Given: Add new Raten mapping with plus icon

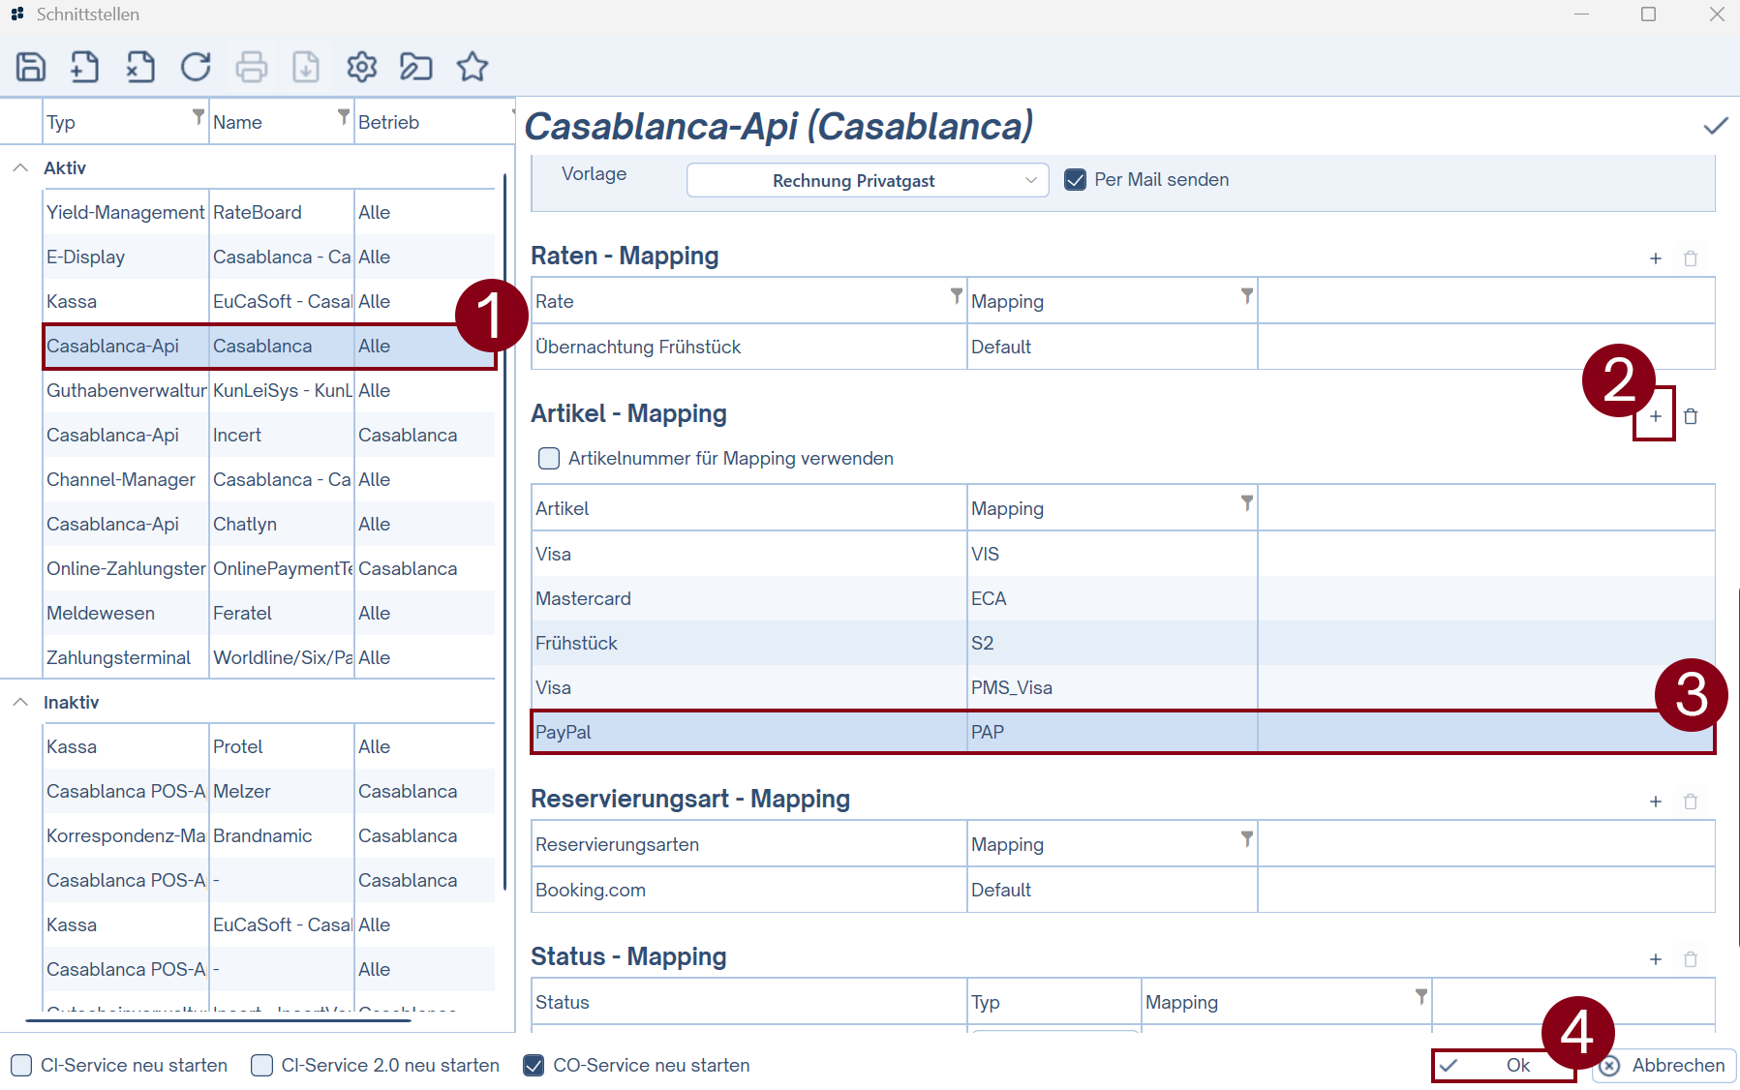Looking at the screenshot, I should [x=1655, y=258].
